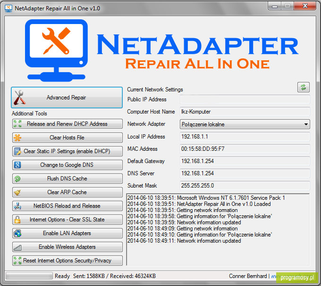Screen dimensions: 321x286
Task: Click the green swirl icon on Flush DNS Cache
Action: tap(17, 179)
